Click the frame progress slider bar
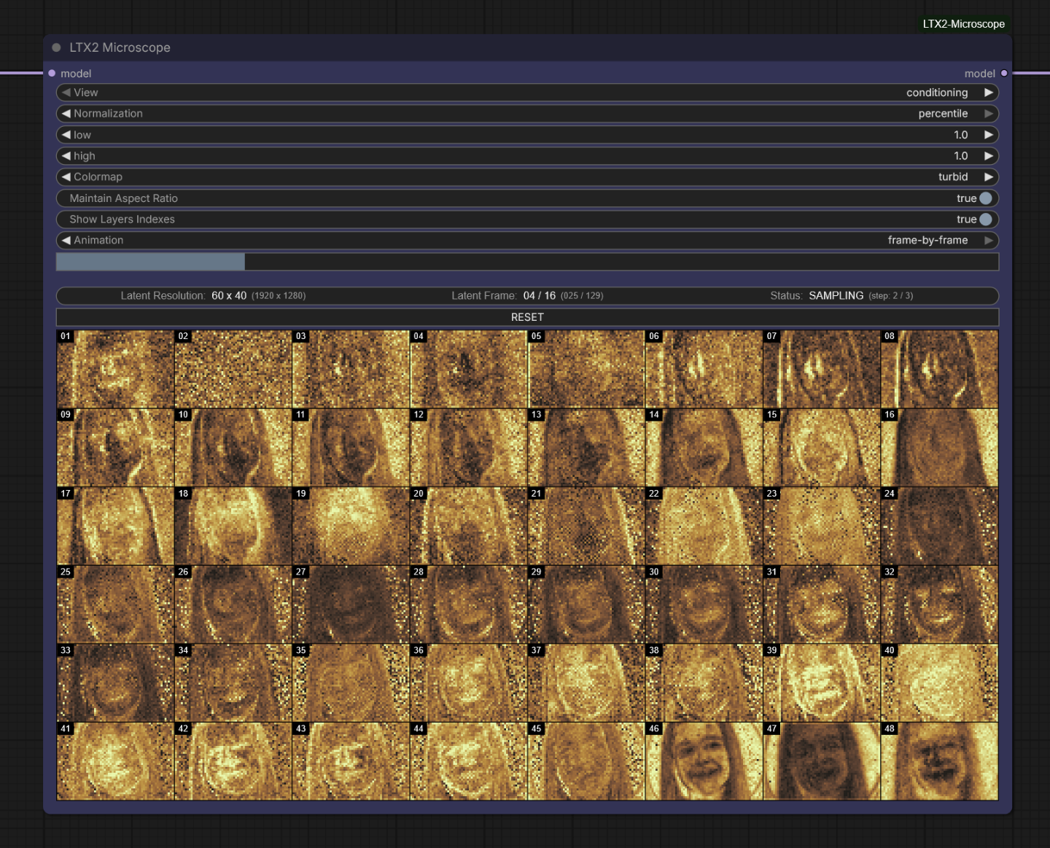1050x848 pixels. 527,262
